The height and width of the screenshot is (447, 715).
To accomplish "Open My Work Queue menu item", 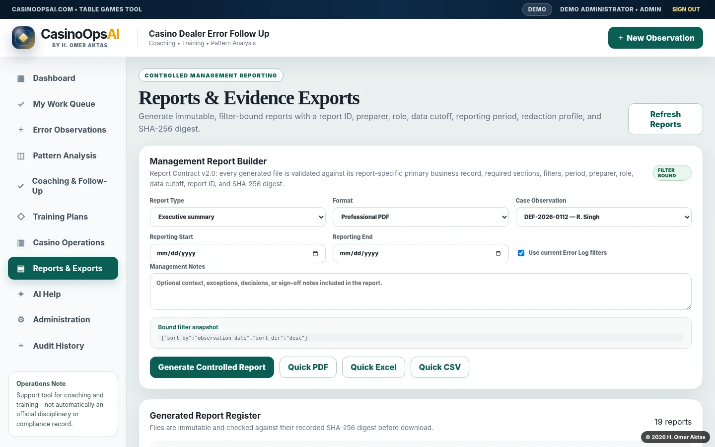I will click(x=63, y=104).
